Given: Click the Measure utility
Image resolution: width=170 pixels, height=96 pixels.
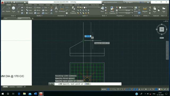Looking at the screenshot, I should tap(145, 9).
